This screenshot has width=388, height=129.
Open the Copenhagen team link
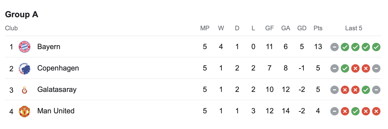[58, 68]
